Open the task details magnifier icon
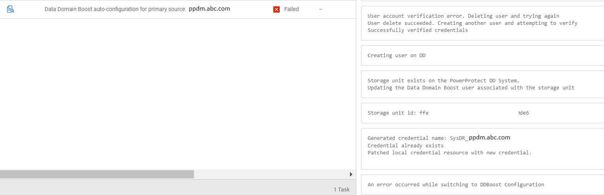 coord(11,9)
